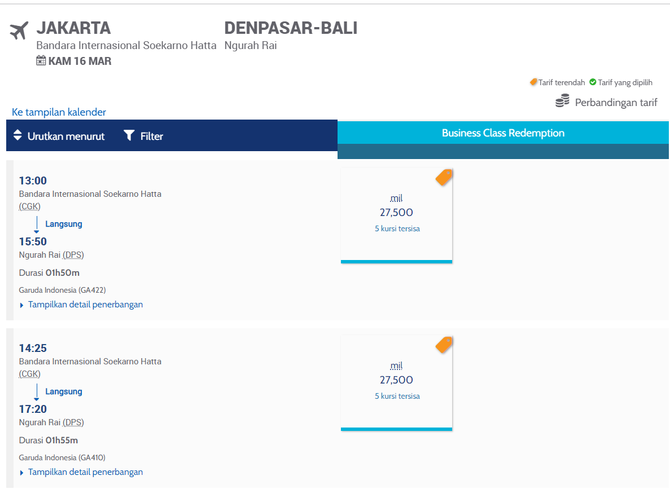The height and width of the screenshot is (489, 670).
Task: Select the 27,500 mil fare for the 14:25 flight
Action: pos(396,381)
